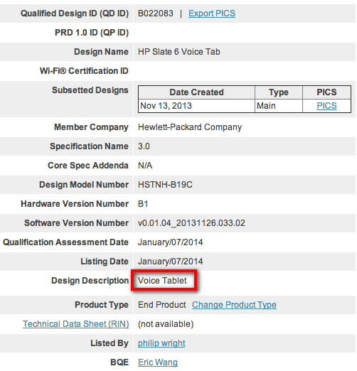Click the Listing Date label
Screen dimensions: 357x371
tap(105, 262)
